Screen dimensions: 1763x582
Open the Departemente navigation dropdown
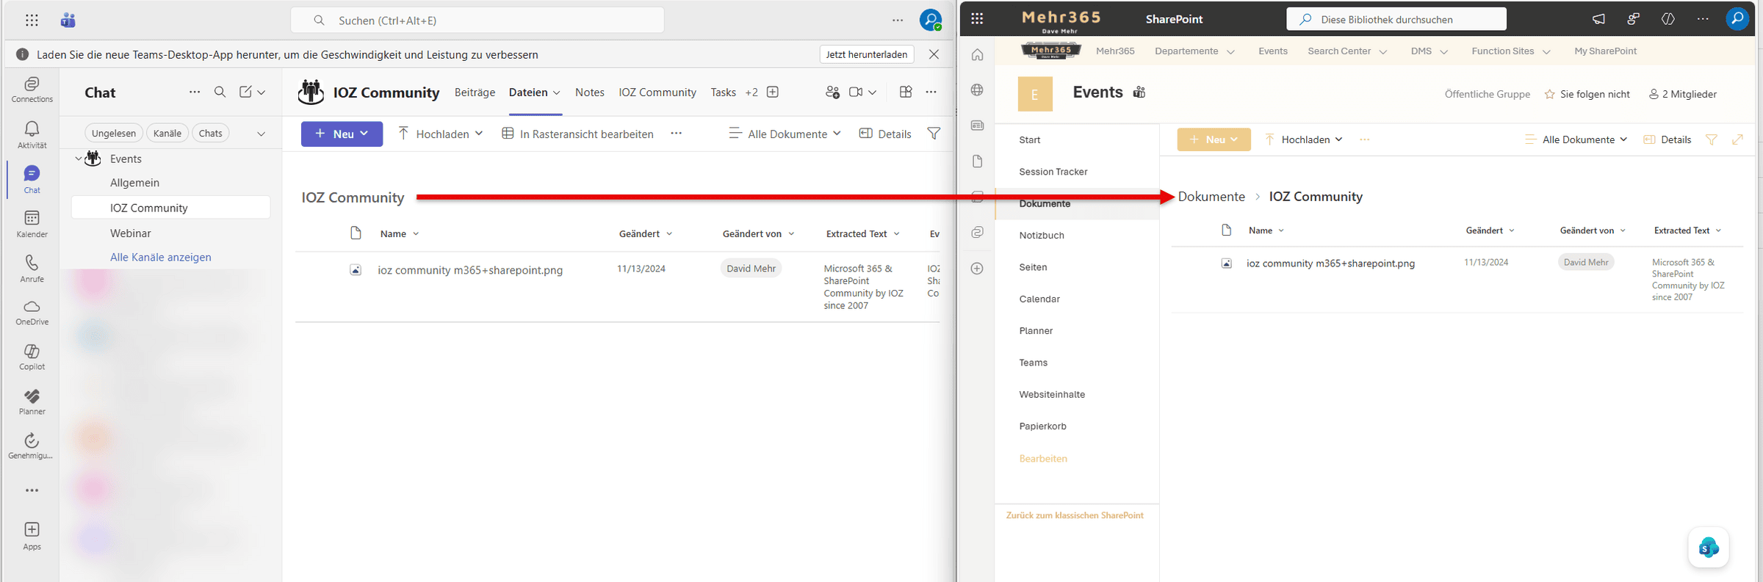[1194, 51]
